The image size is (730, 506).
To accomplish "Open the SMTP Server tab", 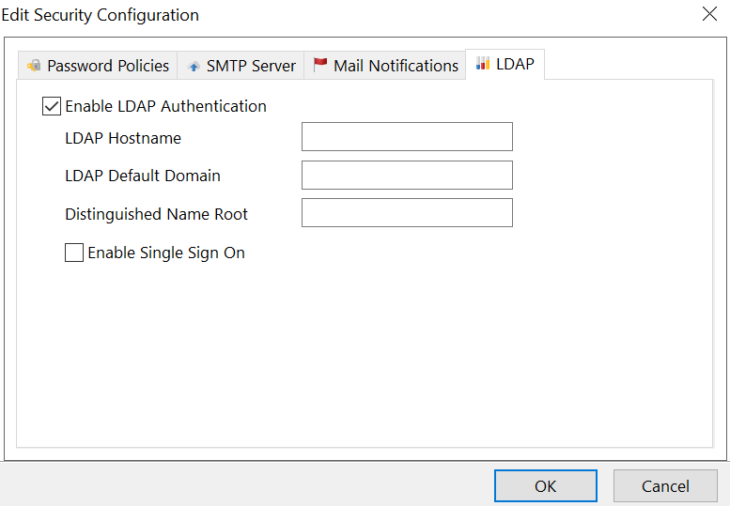I will pyautogui.click(x=250, y=66).
